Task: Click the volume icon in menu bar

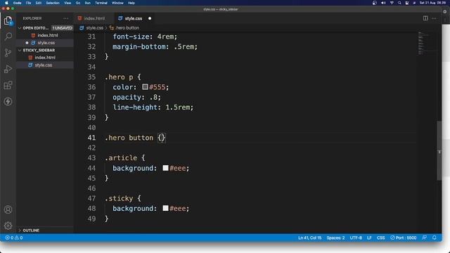Action: point(383,3)
